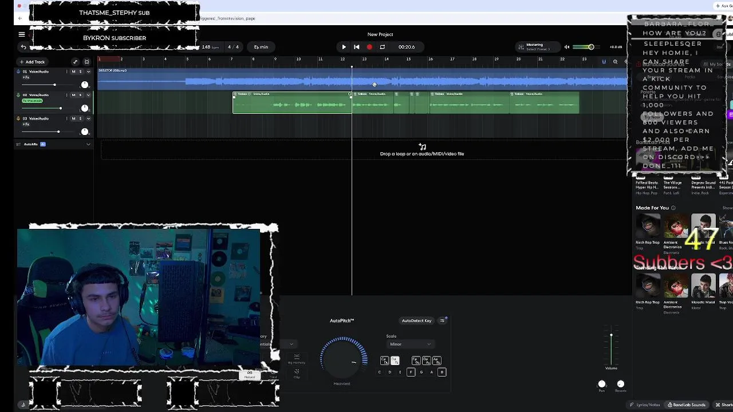
Task: Select track 02 microphone icon
Action: [x=18, y=95]
